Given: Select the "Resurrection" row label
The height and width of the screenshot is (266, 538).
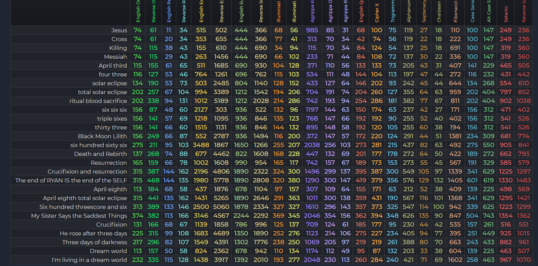Looking at the screenshot, I should click(109, 163).
